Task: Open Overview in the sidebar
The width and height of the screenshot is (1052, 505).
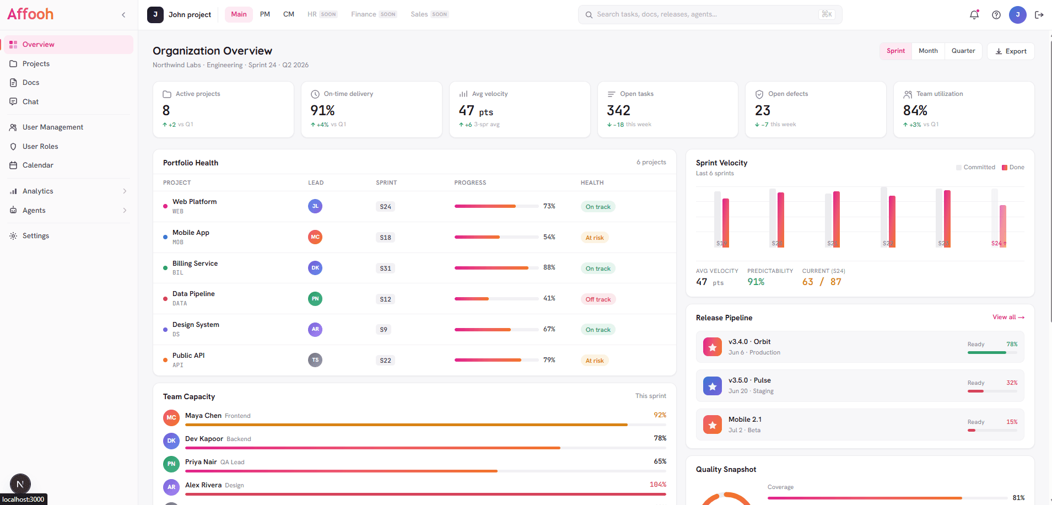Action: (69, 45)
